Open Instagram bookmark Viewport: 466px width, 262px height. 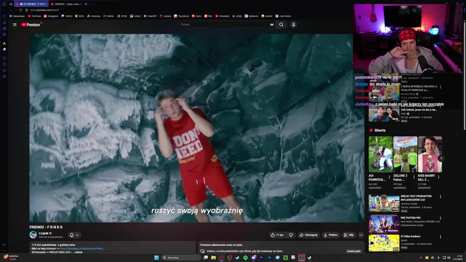pos(51,16)
